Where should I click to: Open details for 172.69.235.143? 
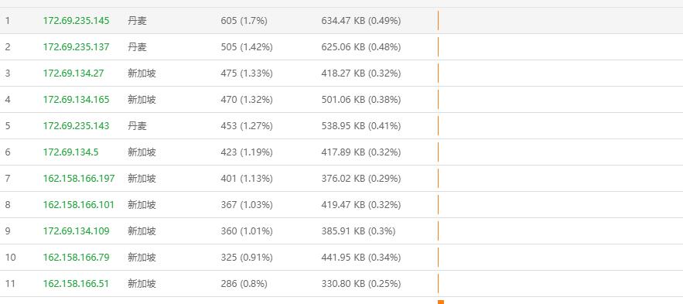[77, 126]
